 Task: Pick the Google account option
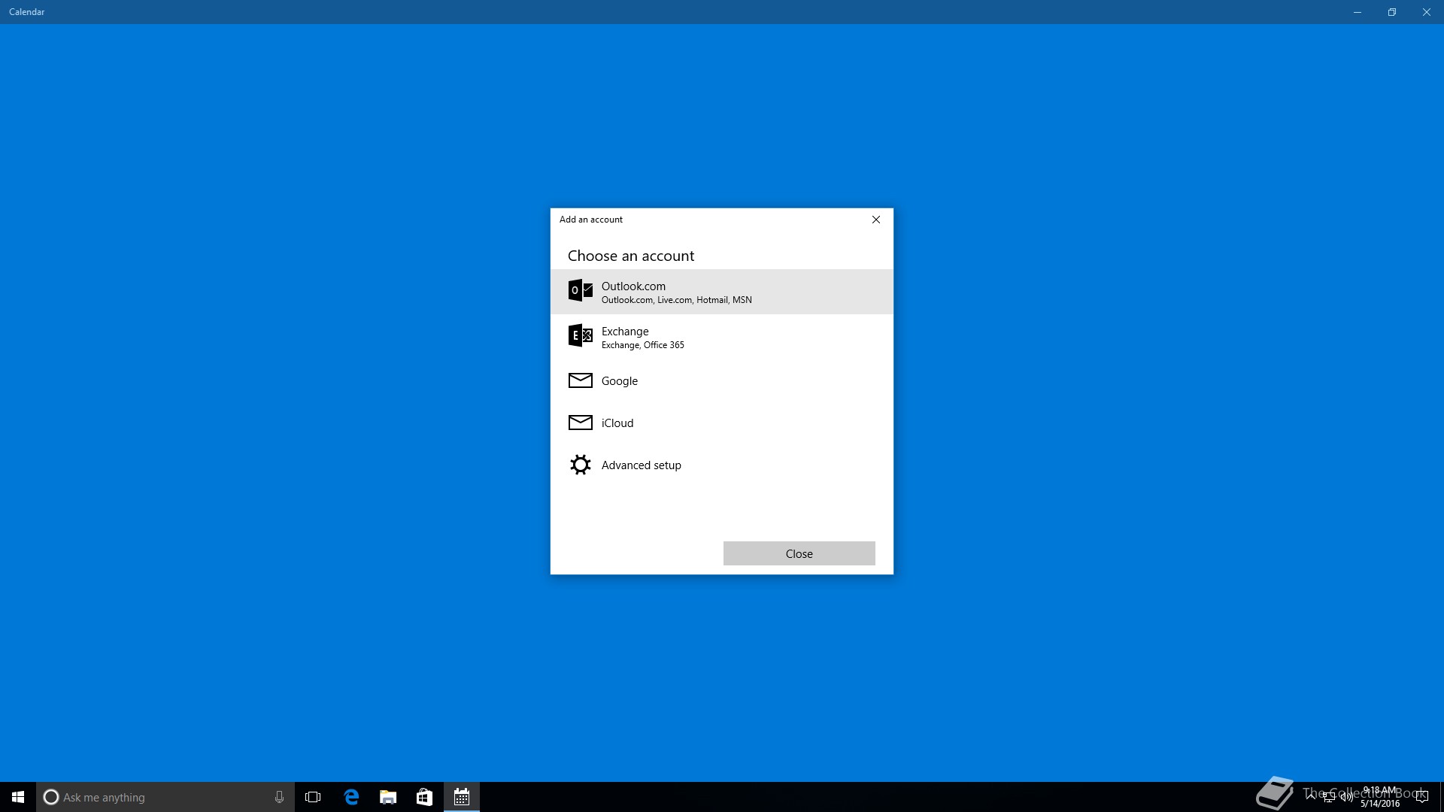722,380
